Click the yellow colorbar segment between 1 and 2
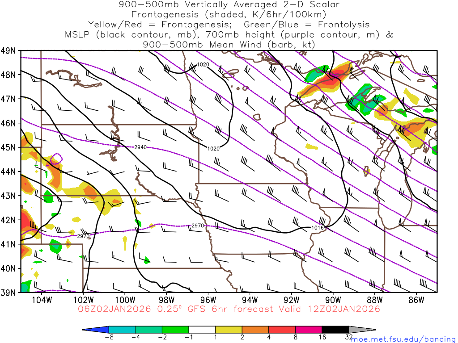458x343 pixels. pos(229,330)
